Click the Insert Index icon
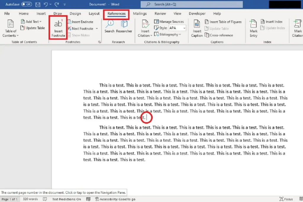Viewport: 303px width, 202px height. click(274, 21)
